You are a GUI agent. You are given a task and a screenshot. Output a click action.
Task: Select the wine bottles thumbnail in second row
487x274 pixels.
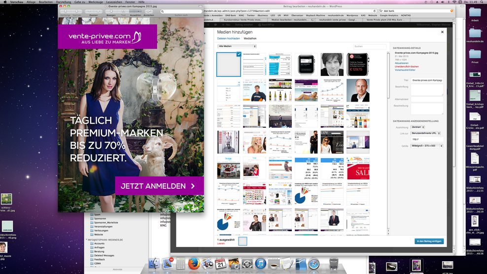[x=280, y=90]
